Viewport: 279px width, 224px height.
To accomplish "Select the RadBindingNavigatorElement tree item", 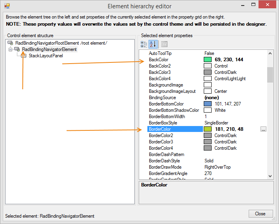I will (x=49, y=49).
